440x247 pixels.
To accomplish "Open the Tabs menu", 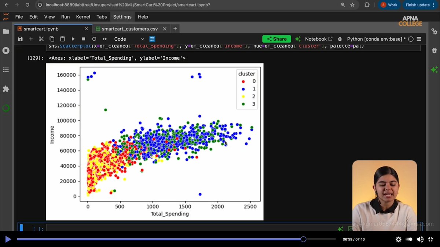I will (x=102, y=17).
